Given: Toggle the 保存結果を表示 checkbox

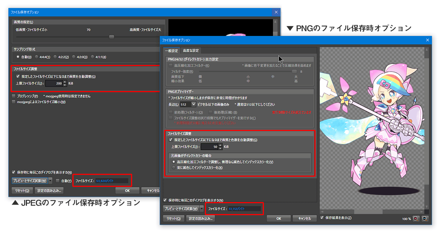Looking at the screenshot, I should 322,218.
